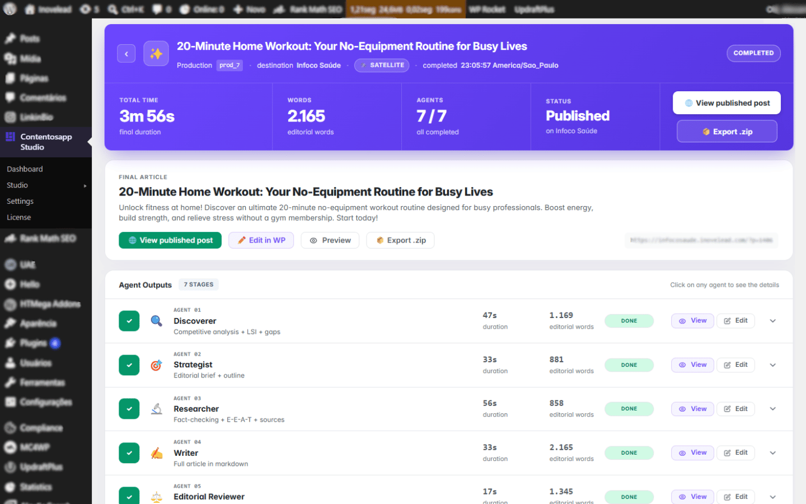Toggle the Strategist green checkbox
Viewport: 806px width, 504px height.
tap(129, 365)
